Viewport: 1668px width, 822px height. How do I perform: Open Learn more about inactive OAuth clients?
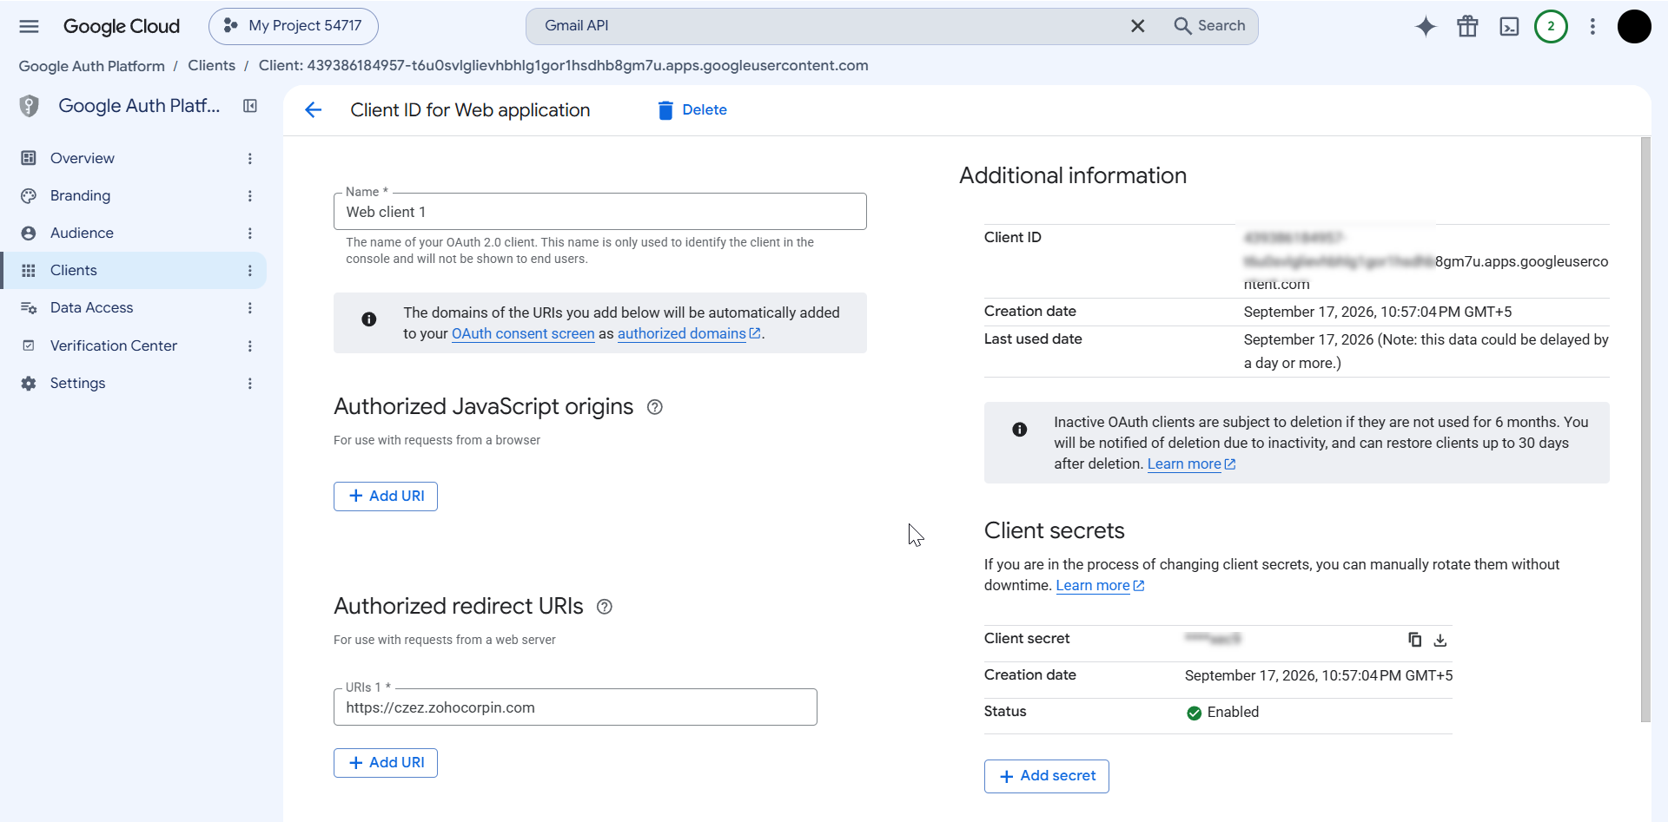click(x=1191, y=464)
